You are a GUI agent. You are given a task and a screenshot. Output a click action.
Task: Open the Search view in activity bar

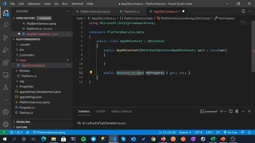(6, 25)
